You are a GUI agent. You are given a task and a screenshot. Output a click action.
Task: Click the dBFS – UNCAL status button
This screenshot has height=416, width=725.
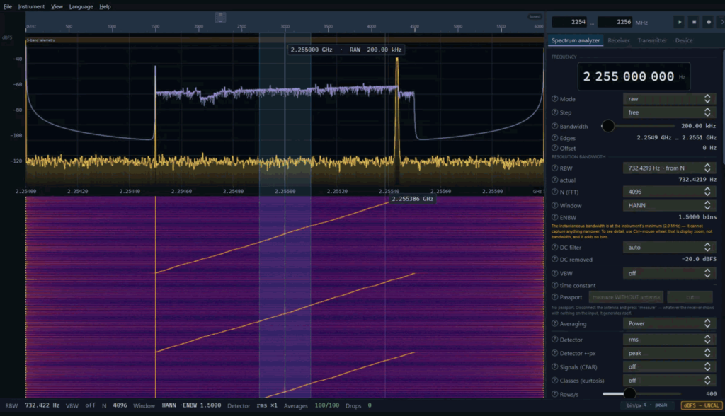click(702, 405)
